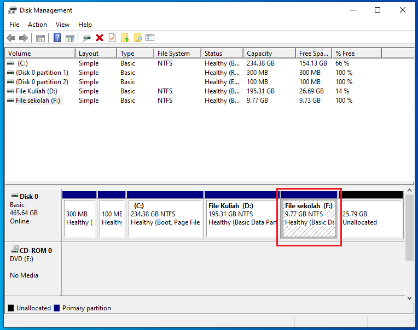Open the View menu
Viewport: 418px width, 330px height.
(x=62, y=25)
